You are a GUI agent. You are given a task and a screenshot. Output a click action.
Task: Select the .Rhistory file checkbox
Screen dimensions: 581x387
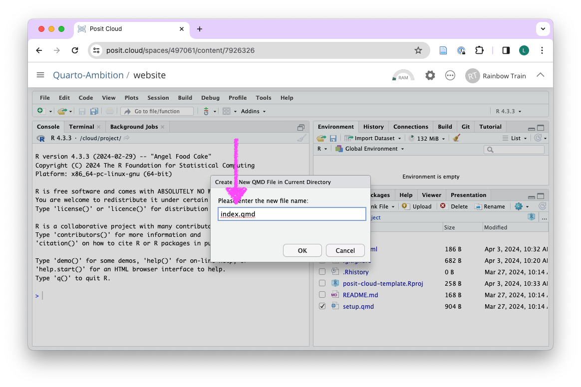322,272
